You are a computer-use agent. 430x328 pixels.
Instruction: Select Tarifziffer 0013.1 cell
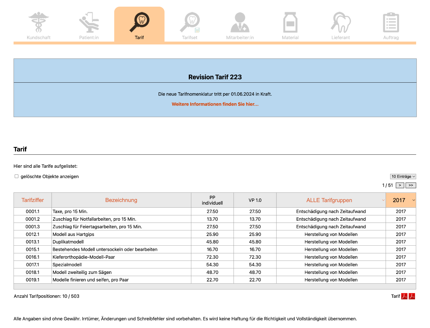tap(33, 242)
